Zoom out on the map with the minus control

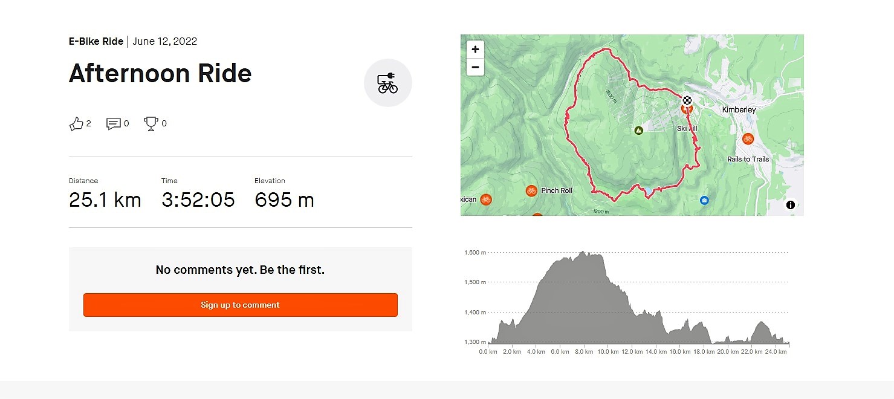(x=475, y=66)
